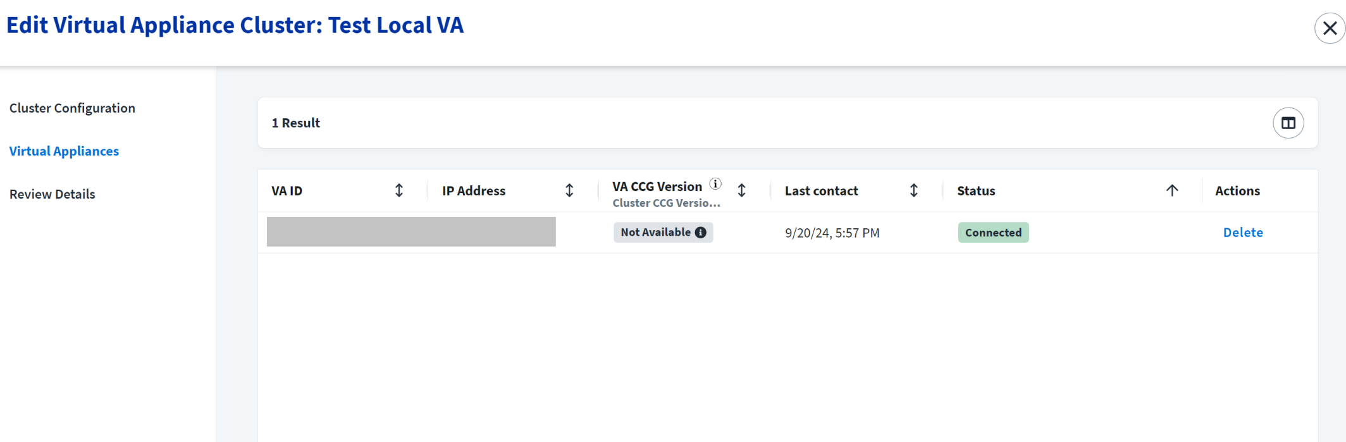Sort by VA ID arrows icon
The width and height of the screenshot is (1346, 442).
coord(399,190)
